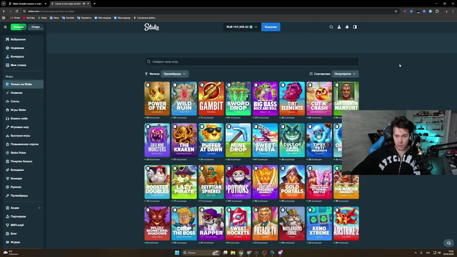This screenshot has width=457, height=257.
Task: Open the Gambit game thumbnail
Action: point(211,99)
